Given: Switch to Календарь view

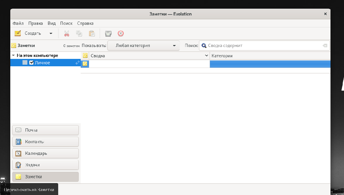Looking at the screenshot, I should coord(45,153).
